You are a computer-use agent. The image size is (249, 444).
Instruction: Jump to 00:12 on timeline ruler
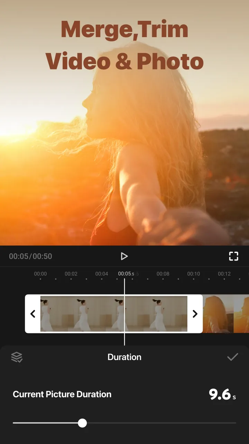point(224,274)
